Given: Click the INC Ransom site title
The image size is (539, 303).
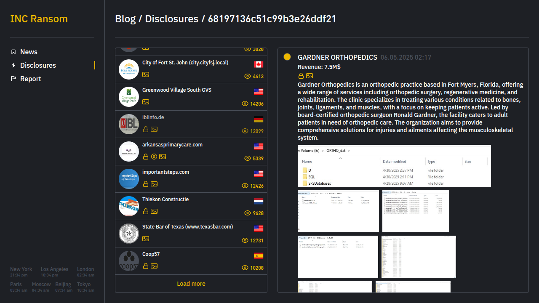Looking at the screenshot, I should [x=39, y=19].
